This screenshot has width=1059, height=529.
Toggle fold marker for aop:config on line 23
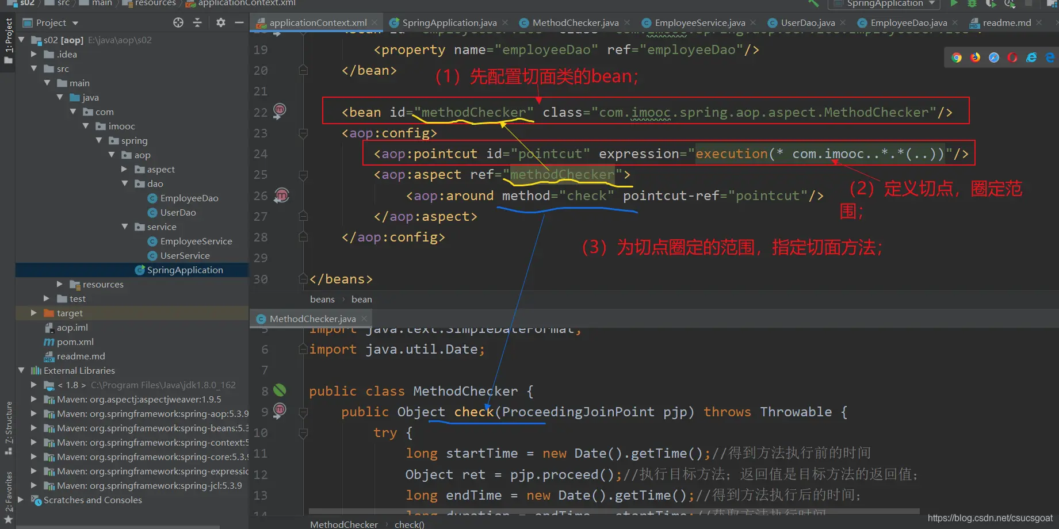(303, 133)
